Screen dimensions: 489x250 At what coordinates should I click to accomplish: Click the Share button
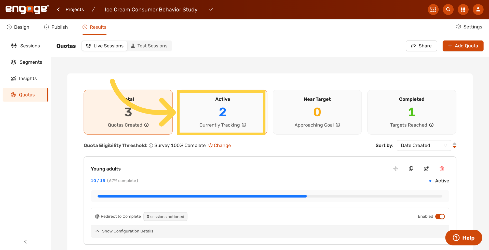pyautogui.click(x=421, y=46)
